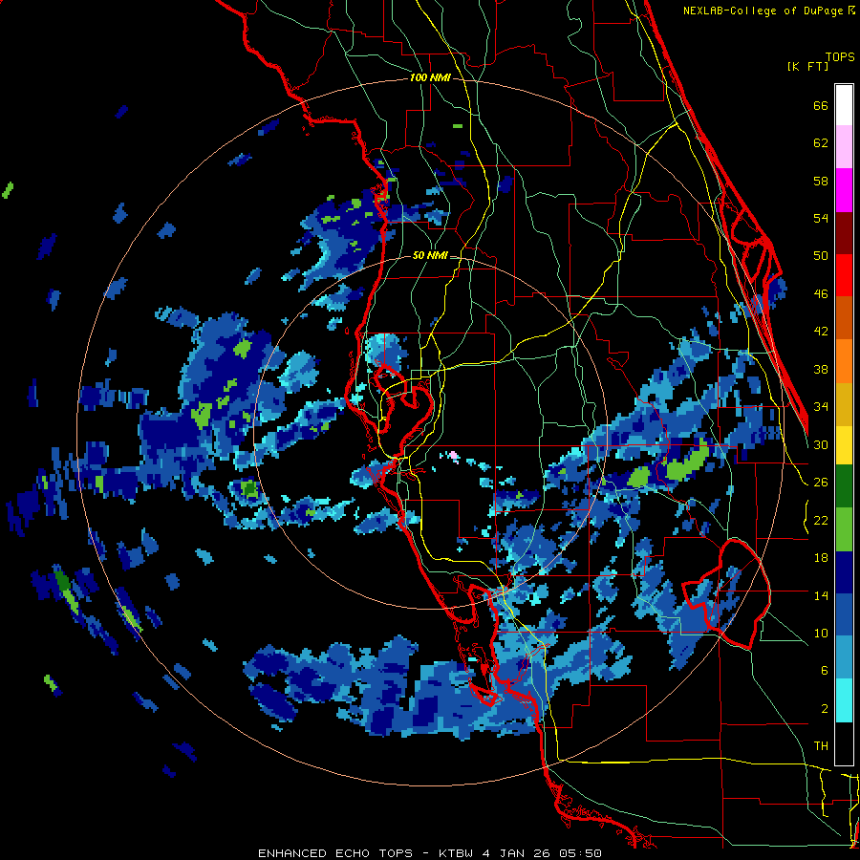
Task: Click the 05:50 timestamp in caption
Action: tap(581, 853)
